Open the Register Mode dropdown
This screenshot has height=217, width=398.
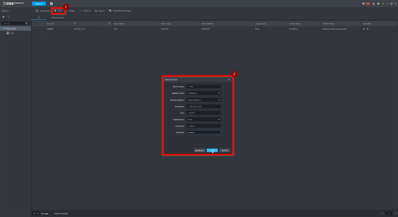point(203,93)
